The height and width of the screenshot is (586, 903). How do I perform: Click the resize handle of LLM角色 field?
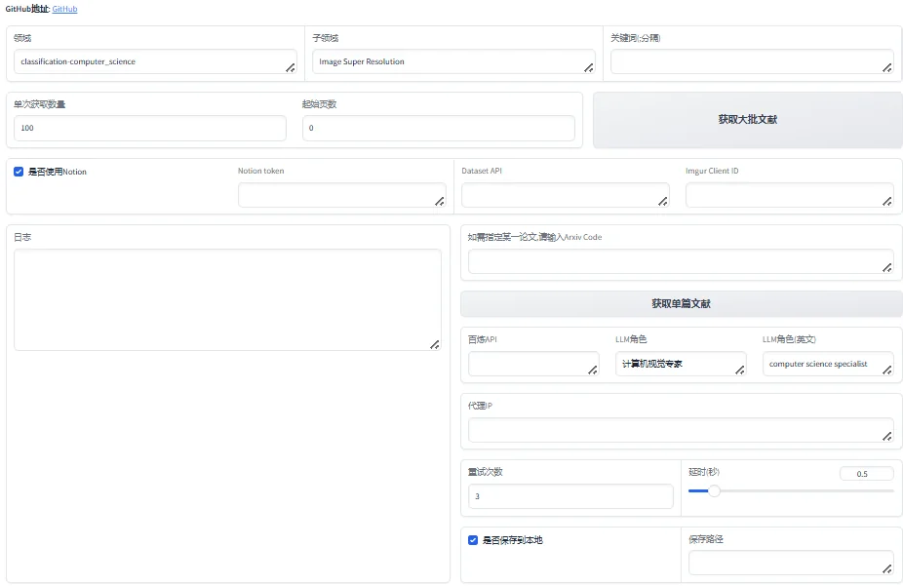point(740,370)
